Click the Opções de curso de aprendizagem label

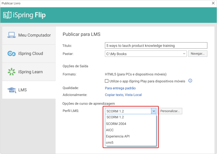(x=89, y=104)
